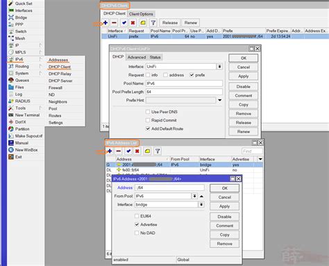The width and height of the screenshot is (329, 266).
Task: Click Apply in IPv6 Address dialog
Action: tap(224, 206)
